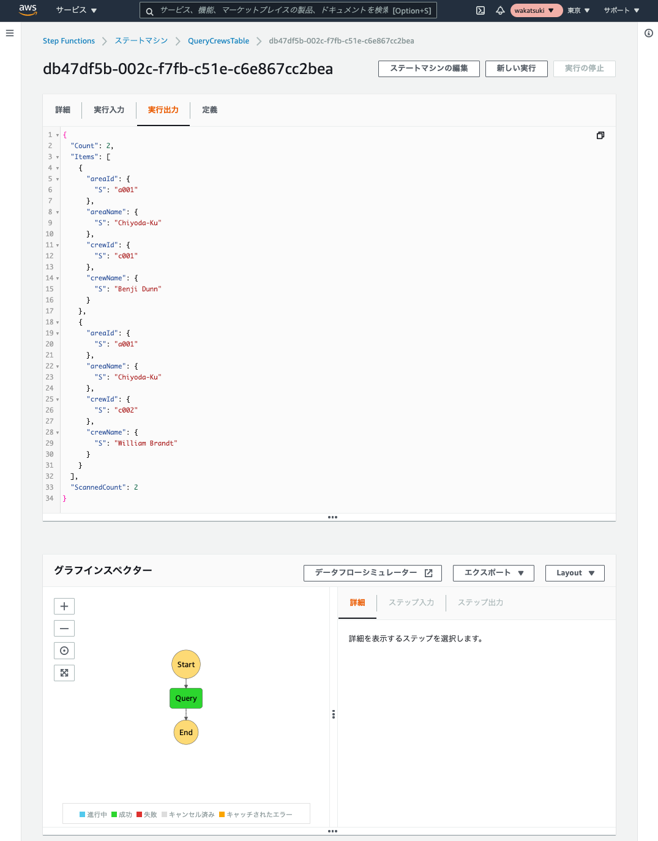This screenshot has width=658, height=841.
Task: Click the ステートマシンの編集 button
Action: [429, 69]
